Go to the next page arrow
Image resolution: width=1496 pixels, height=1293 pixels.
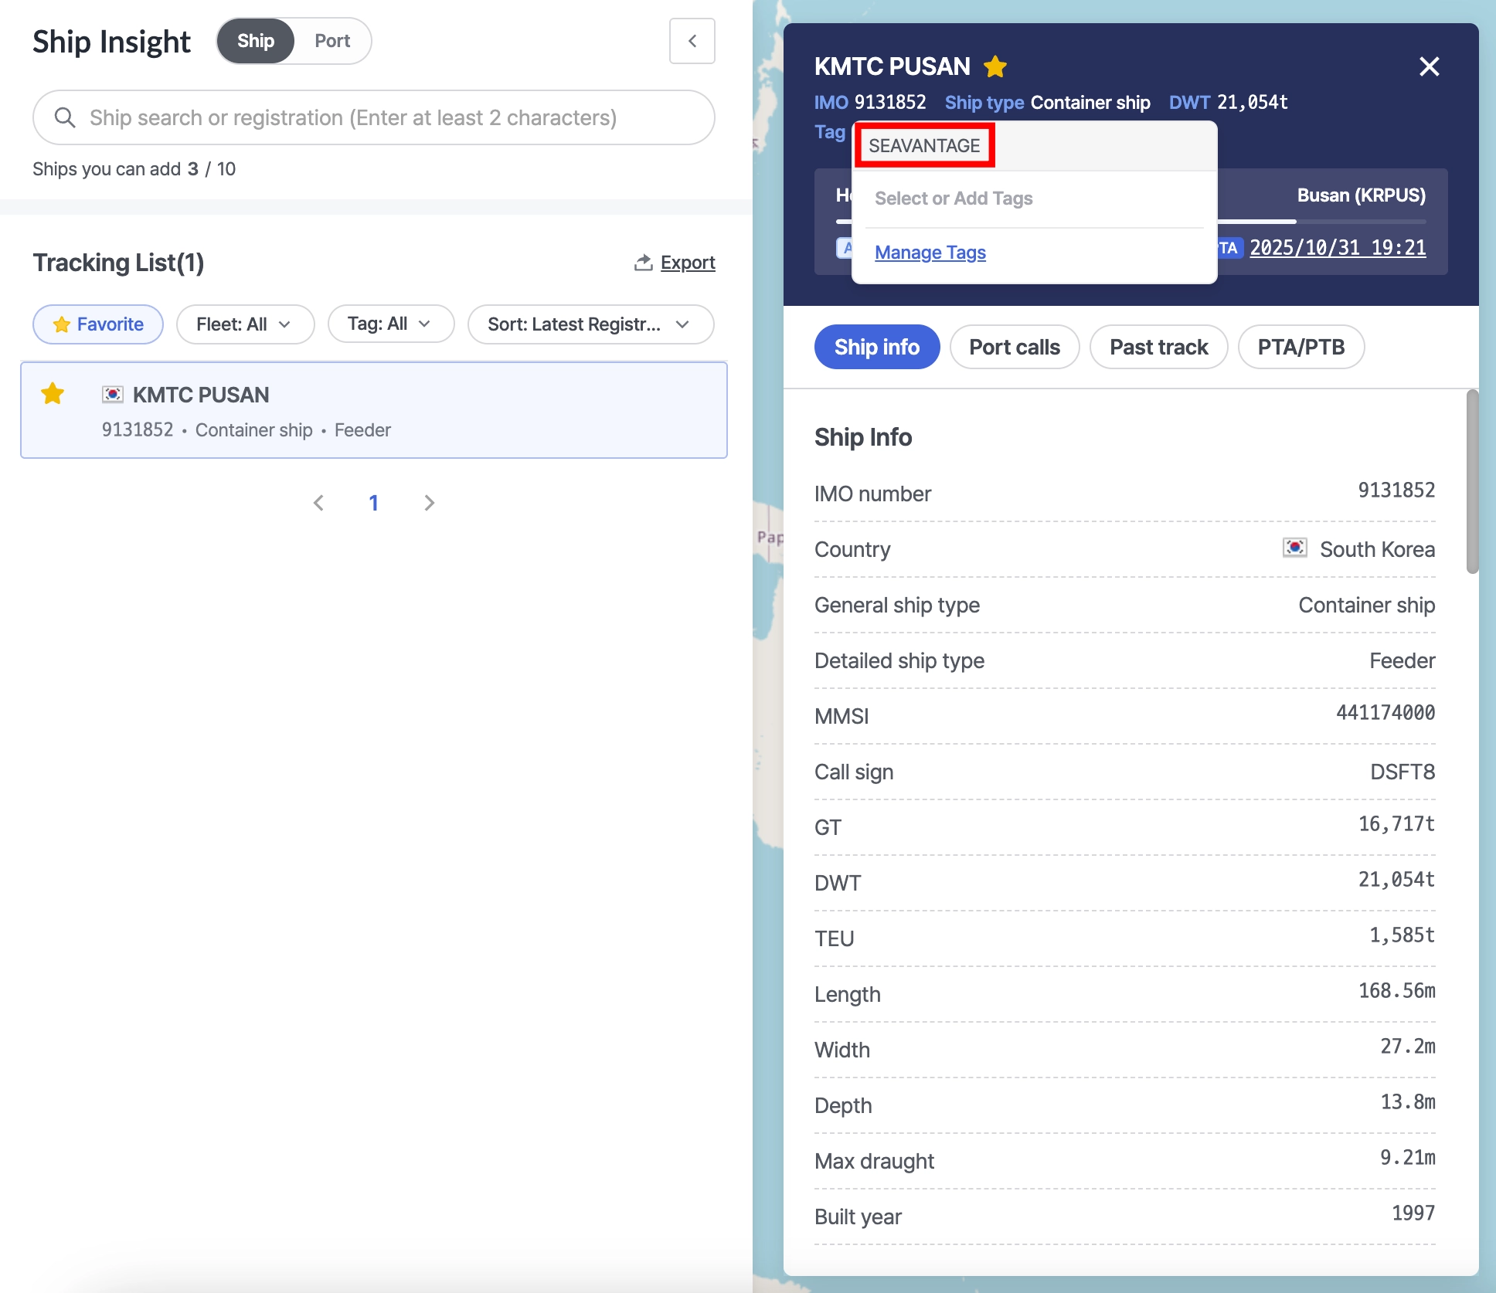430,503
